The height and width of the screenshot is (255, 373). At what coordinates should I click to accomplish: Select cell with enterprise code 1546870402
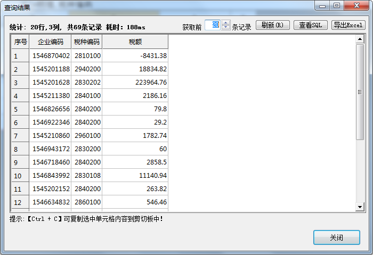[51, 56]
